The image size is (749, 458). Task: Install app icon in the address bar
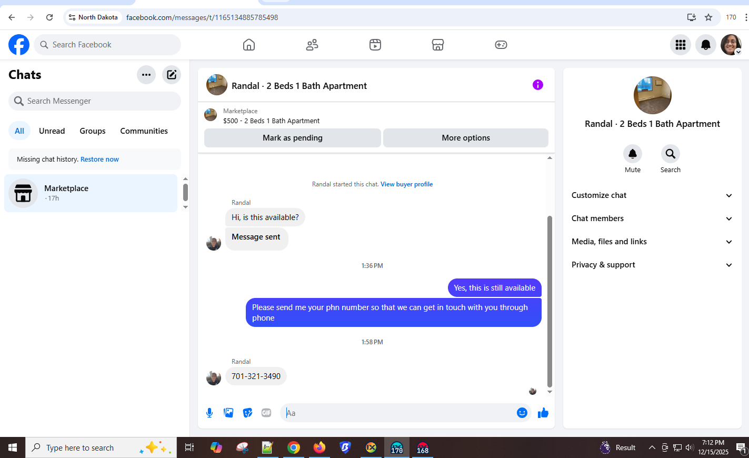(692, 17)
